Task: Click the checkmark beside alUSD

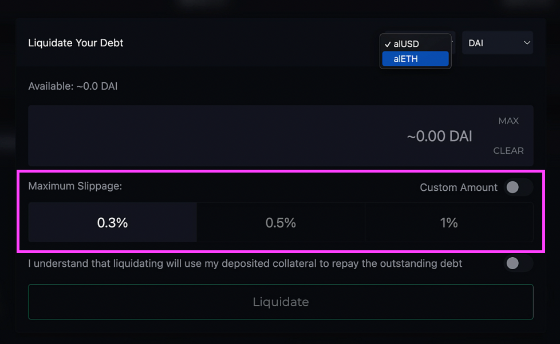Action: (388, 44)
